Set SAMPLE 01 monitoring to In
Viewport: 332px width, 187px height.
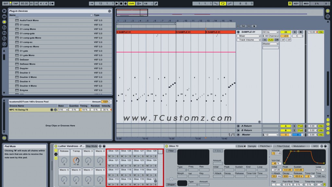point(265,40)
